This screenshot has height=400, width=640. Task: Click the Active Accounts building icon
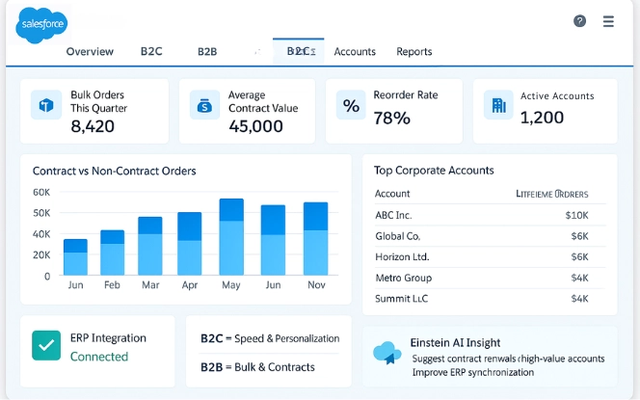497,105
